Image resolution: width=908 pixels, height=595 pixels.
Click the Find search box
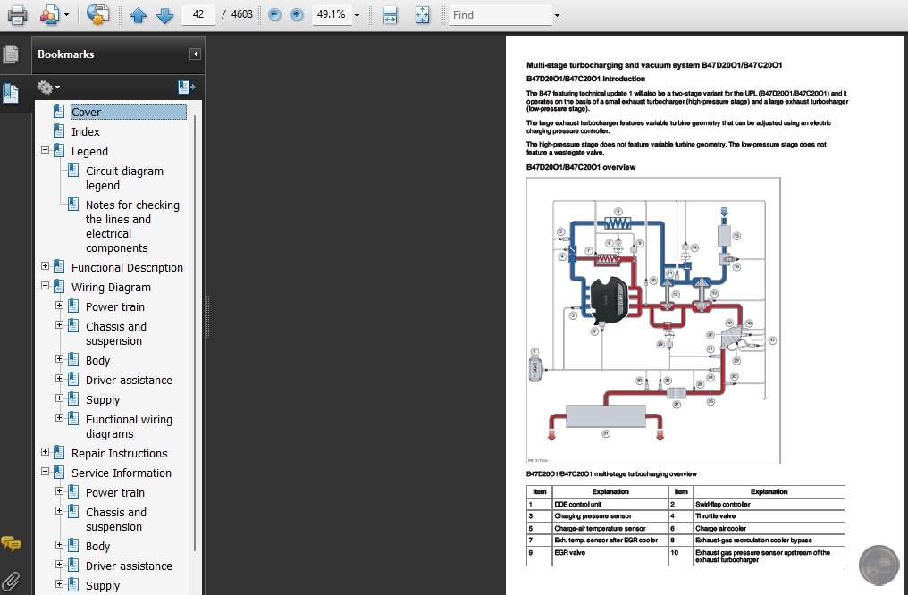pyautogui.click(x=500, y=15)
